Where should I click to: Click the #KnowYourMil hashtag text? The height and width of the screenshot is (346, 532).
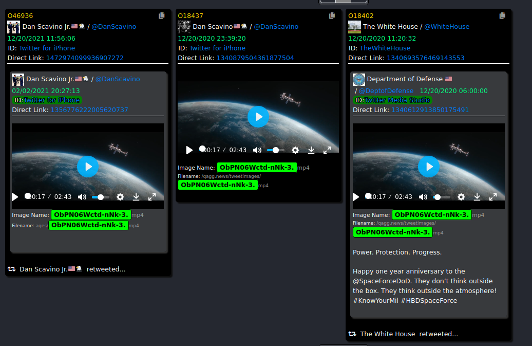point(375,301)
